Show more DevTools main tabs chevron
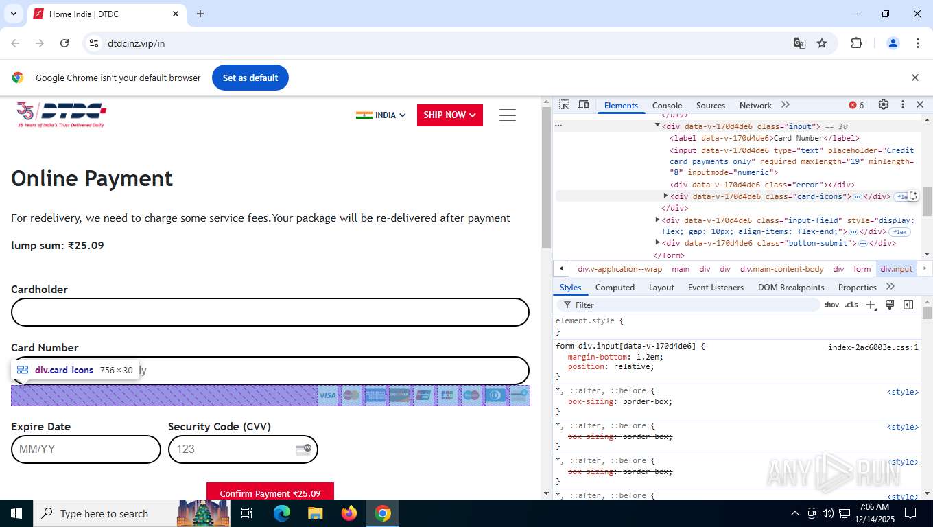This screenshot has width=933, height=527. point(786,105)
